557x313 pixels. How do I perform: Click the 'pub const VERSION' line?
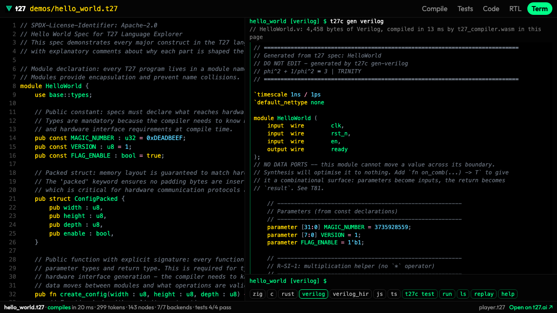click(x=83, y=147)
